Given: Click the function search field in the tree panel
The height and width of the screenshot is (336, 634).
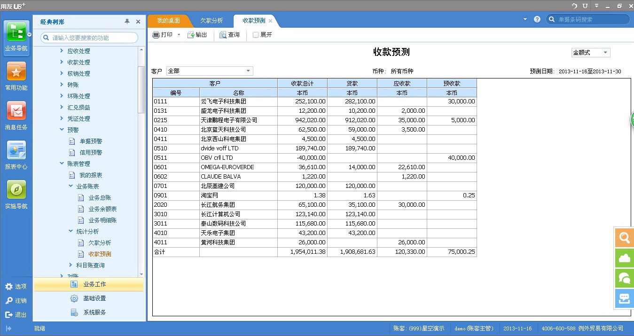Looking at the screenshot, I should [x=89, y=38].
